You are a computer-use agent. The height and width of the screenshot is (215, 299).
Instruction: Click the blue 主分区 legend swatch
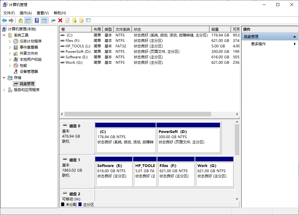[x=80, y=204]
